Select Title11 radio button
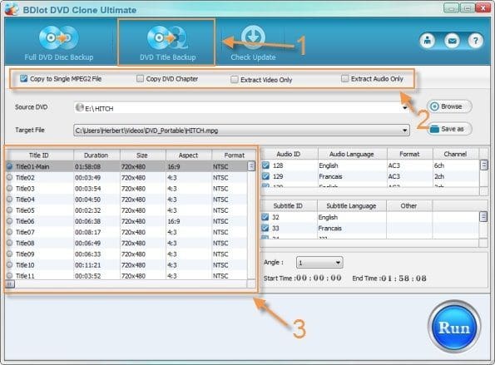Image resolution: width=495 pixels, height=365 pixels. 9,275
